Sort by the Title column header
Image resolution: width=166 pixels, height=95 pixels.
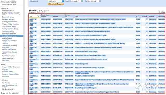[x=76, y=16]
